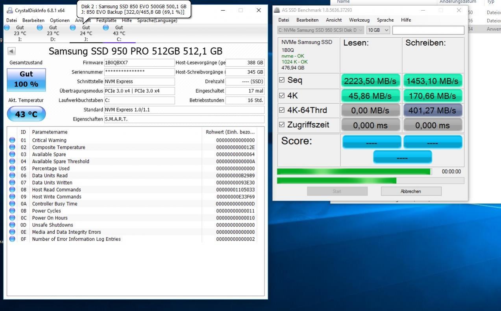Select disk C: status orb
This screenshot has width=501, height=311.
pos(106,27)
